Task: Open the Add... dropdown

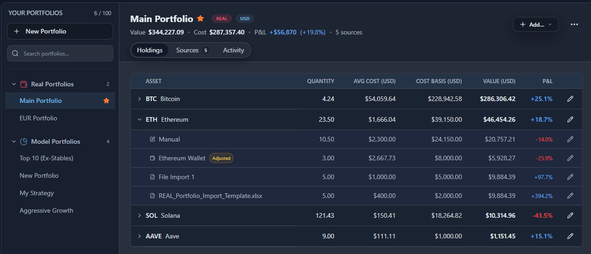Action: pos(536,24)
